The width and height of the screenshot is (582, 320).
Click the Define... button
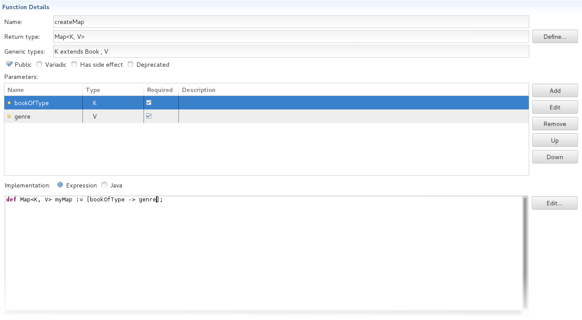coord(555,37)
